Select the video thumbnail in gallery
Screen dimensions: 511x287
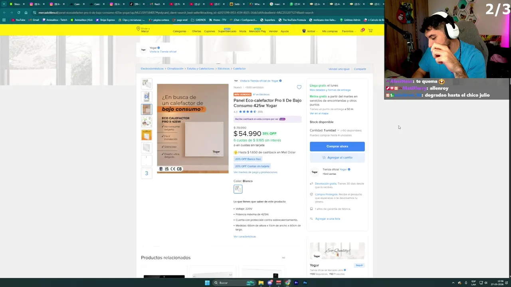tap(147, 96)
